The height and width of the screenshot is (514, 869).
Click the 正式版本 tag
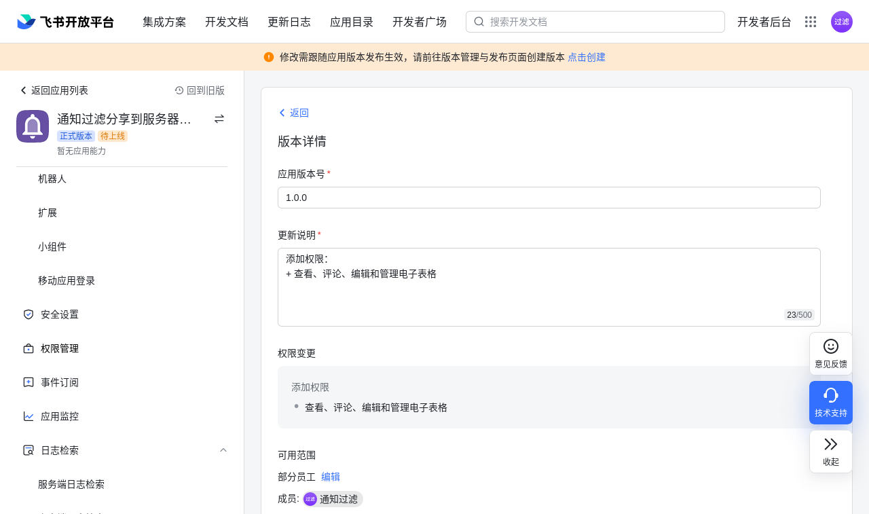[x=76, y=136]
